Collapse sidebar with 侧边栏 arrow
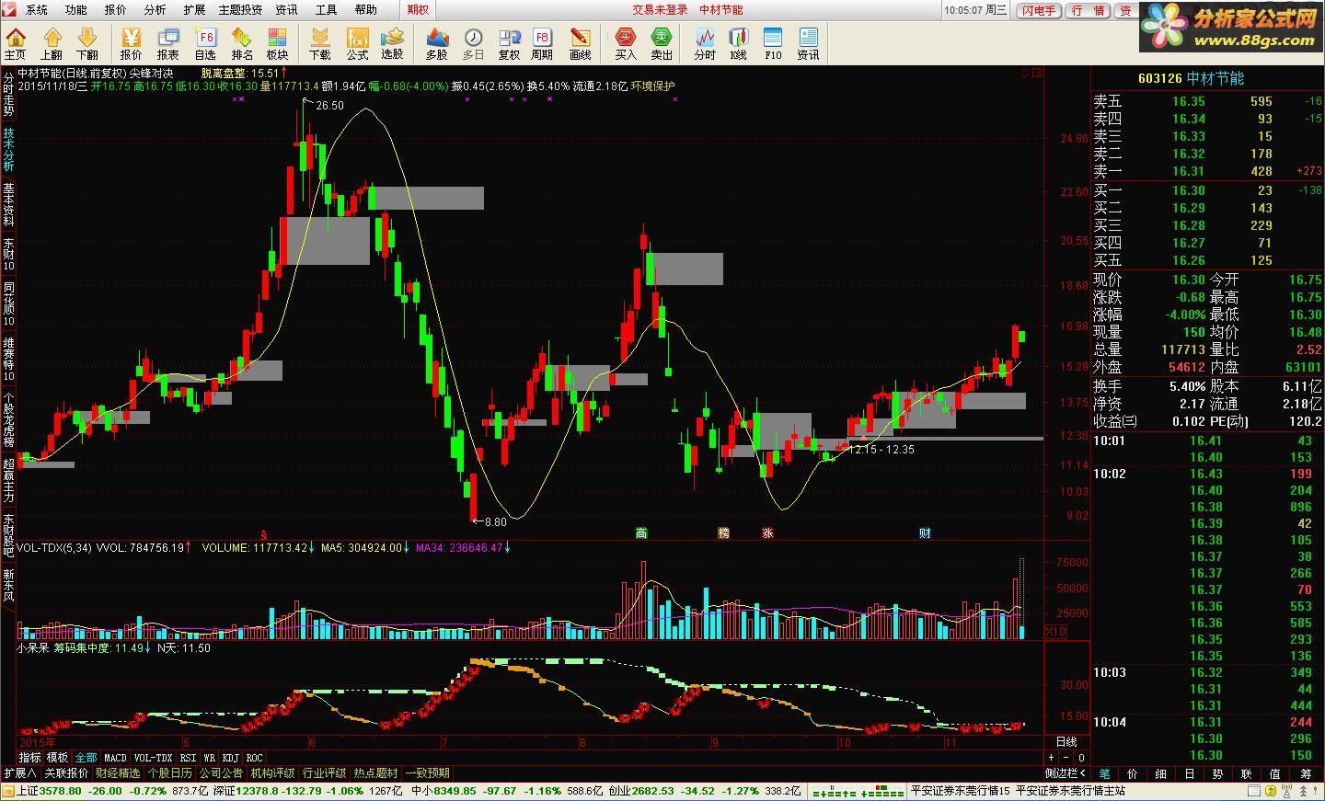This screenshot has height=801, width=1325. [1066, 773]
